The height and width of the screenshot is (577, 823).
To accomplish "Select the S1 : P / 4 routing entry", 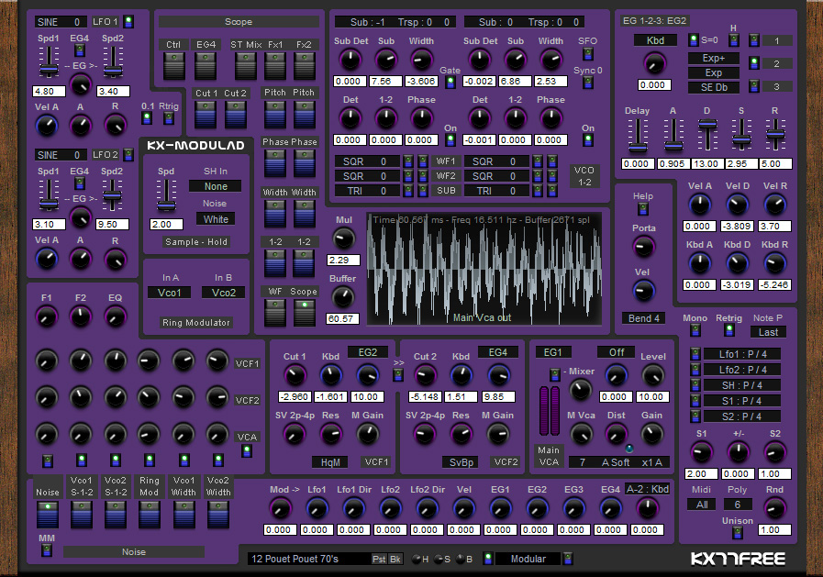I will (742, 401).
